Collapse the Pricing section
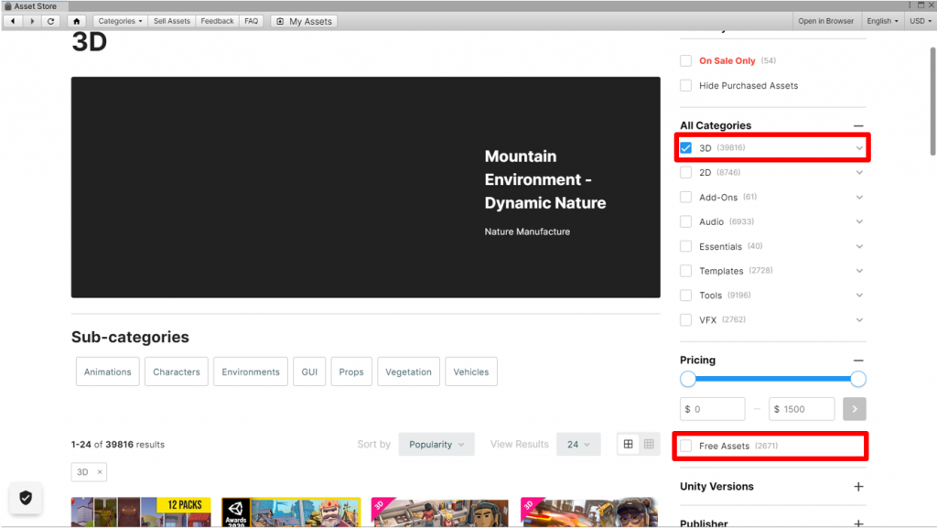 (858, 361)
